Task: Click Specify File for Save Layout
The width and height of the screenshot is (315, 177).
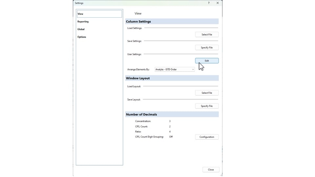Action: click(x=207, y=106)
